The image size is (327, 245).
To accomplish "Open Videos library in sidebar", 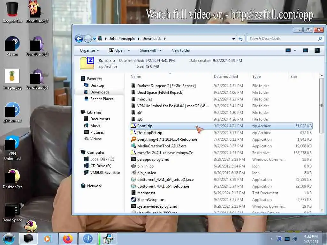I will [x=96, y=139].
